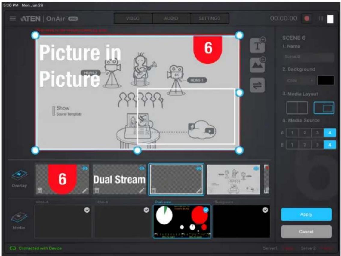Select the Dual-view media thumbnail
Viewport: 341px width, 256px height.
(x=182, y=221)
